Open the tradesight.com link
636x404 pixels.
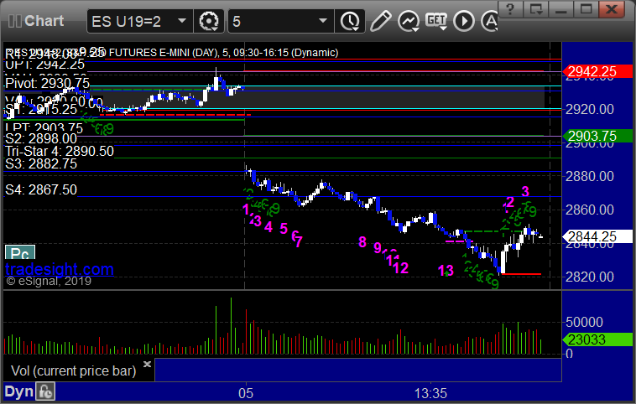click(x=60, y=269)
